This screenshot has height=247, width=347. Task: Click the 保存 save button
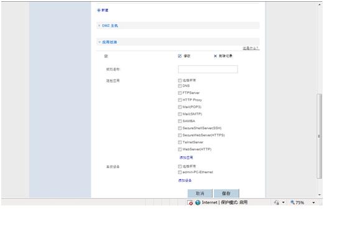pyautogui.click(x=226, y=194)
